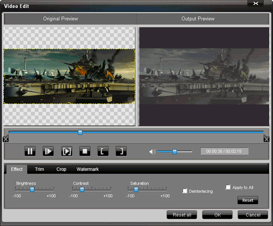Viewport: 273px width, 226px height.
Task: Open the Crop tab
Action: [x=61, y=169]
